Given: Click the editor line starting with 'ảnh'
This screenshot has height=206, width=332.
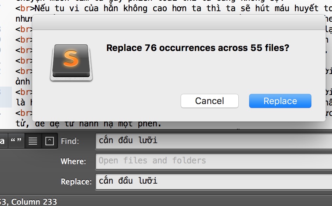Looking at the screenshot, I should click(21, 81).
